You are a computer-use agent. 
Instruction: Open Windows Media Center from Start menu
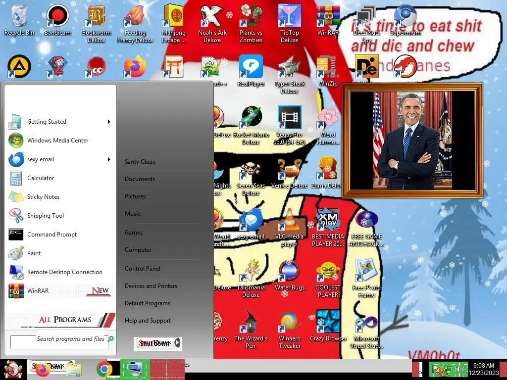(x=60, y=141)
